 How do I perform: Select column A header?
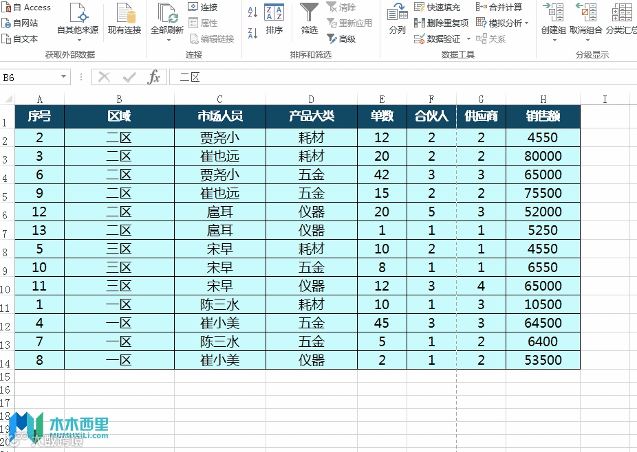39,100
